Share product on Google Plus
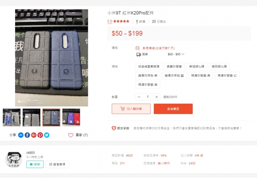 coord(34,135)
